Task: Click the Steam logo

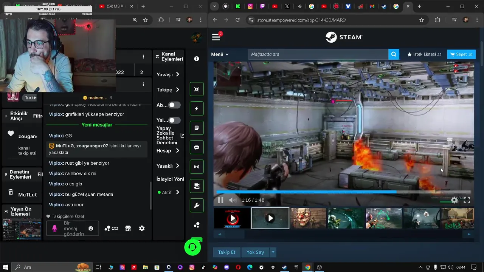Action: coord(344,37)
